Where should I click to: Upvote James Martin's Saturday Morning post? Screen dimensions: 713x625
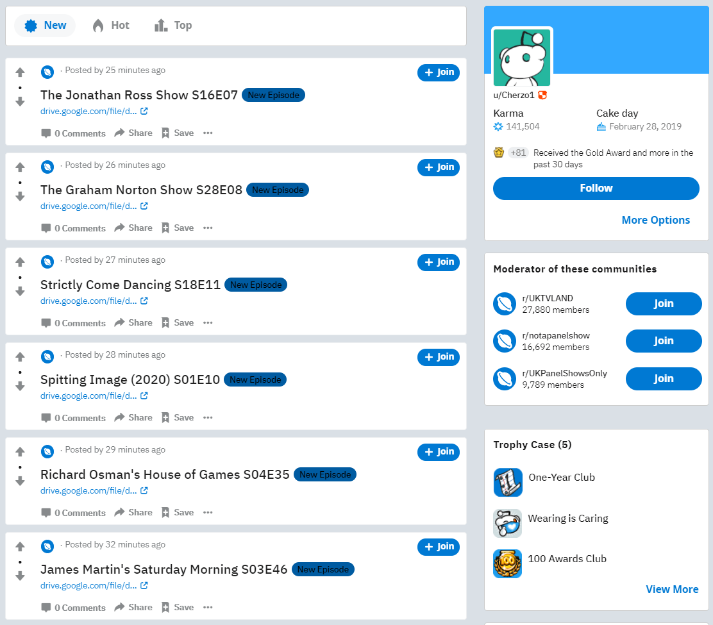click(20, 546)
